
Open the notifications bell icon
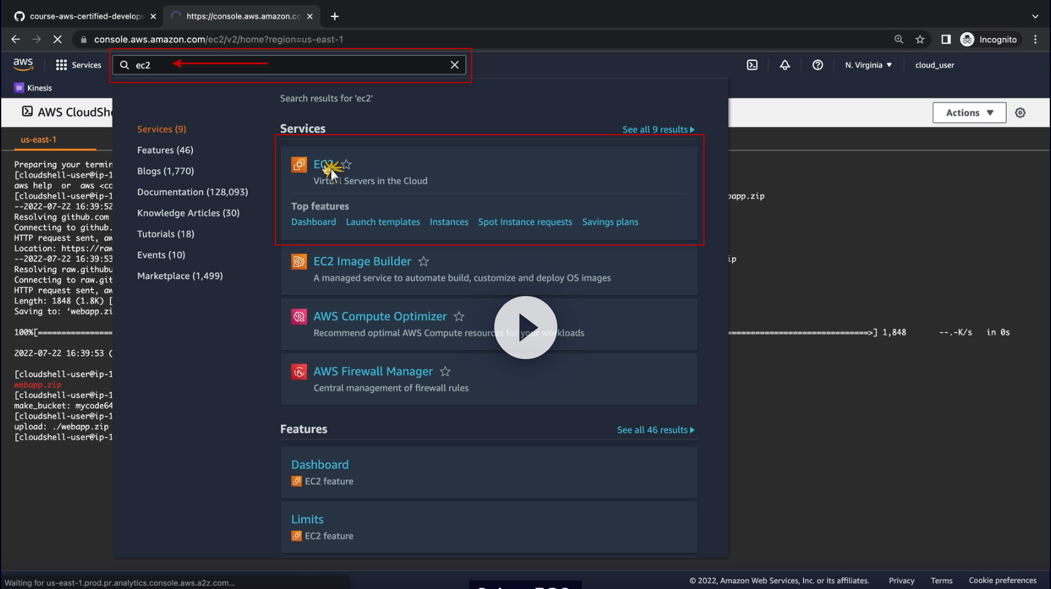click(785, 65)
